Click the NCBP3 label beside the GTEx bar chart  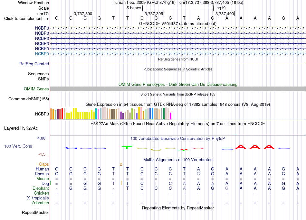pos(42,114)
